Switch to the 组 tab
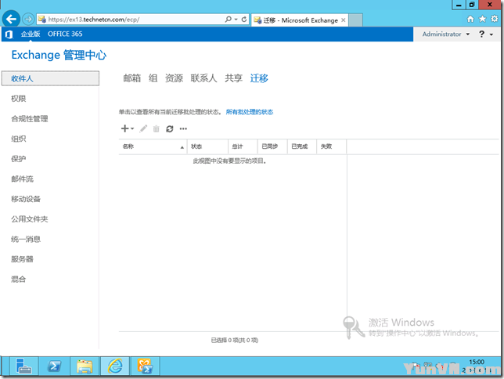Screen dimensions: 504x379 (153, 78)
